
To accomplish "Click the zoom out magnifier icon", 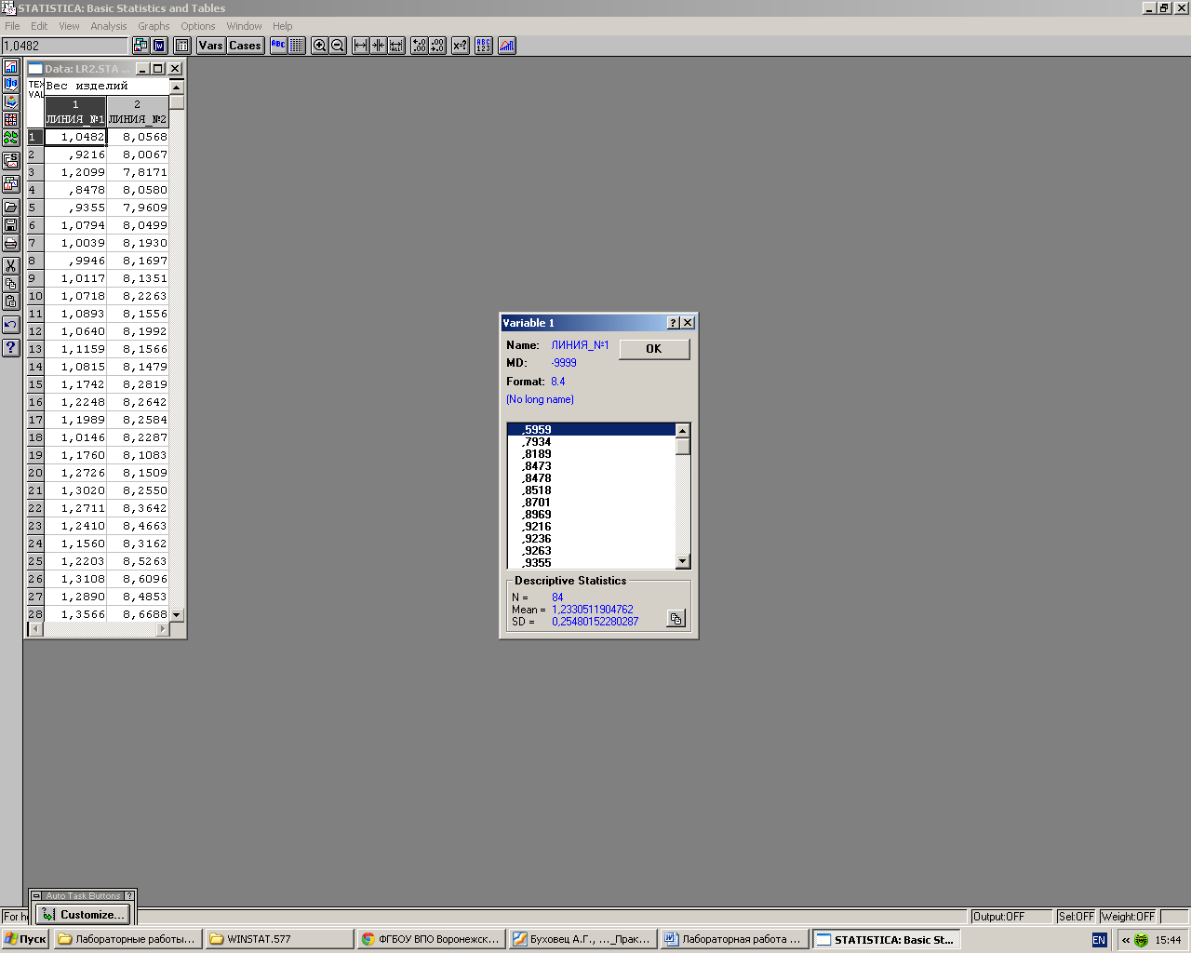I will pyautogui.click(x=338, y=45).
